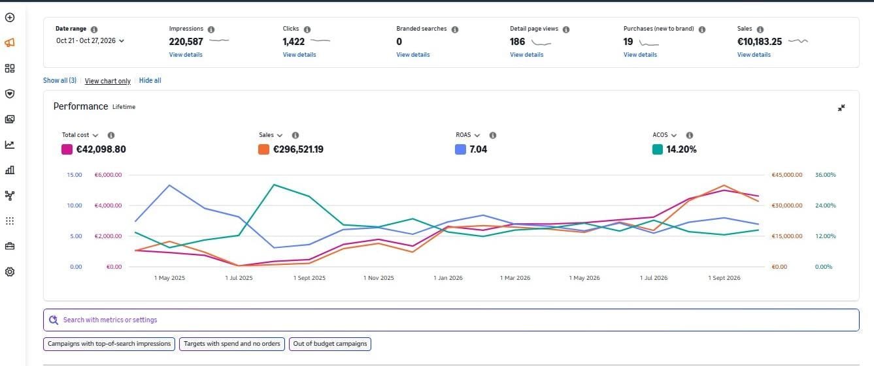
Task: Focus the Search with metrics or settings field
Action: click(451, 320)
